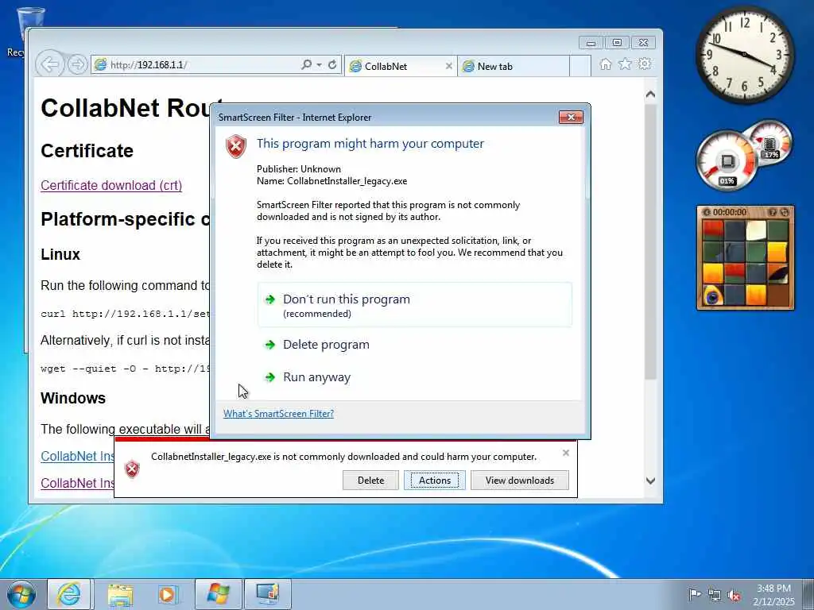Click the Internet Explorer window restore button

click(617, 43)
